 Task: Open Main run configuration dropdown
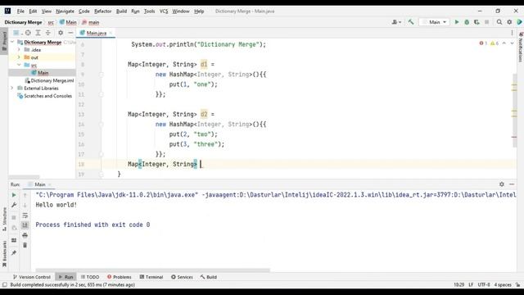(x=435, y=22)
